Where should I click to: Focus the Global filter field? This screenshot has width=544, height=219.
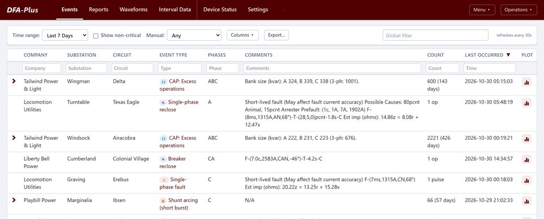pos(435,35)
